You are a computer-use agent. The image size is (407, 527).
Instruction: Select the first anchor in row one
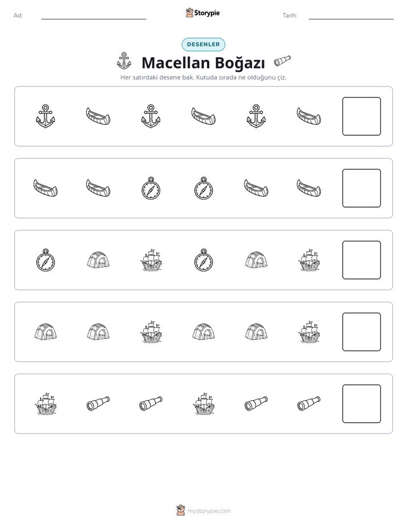pyautogui.click(x=46, y=116)
